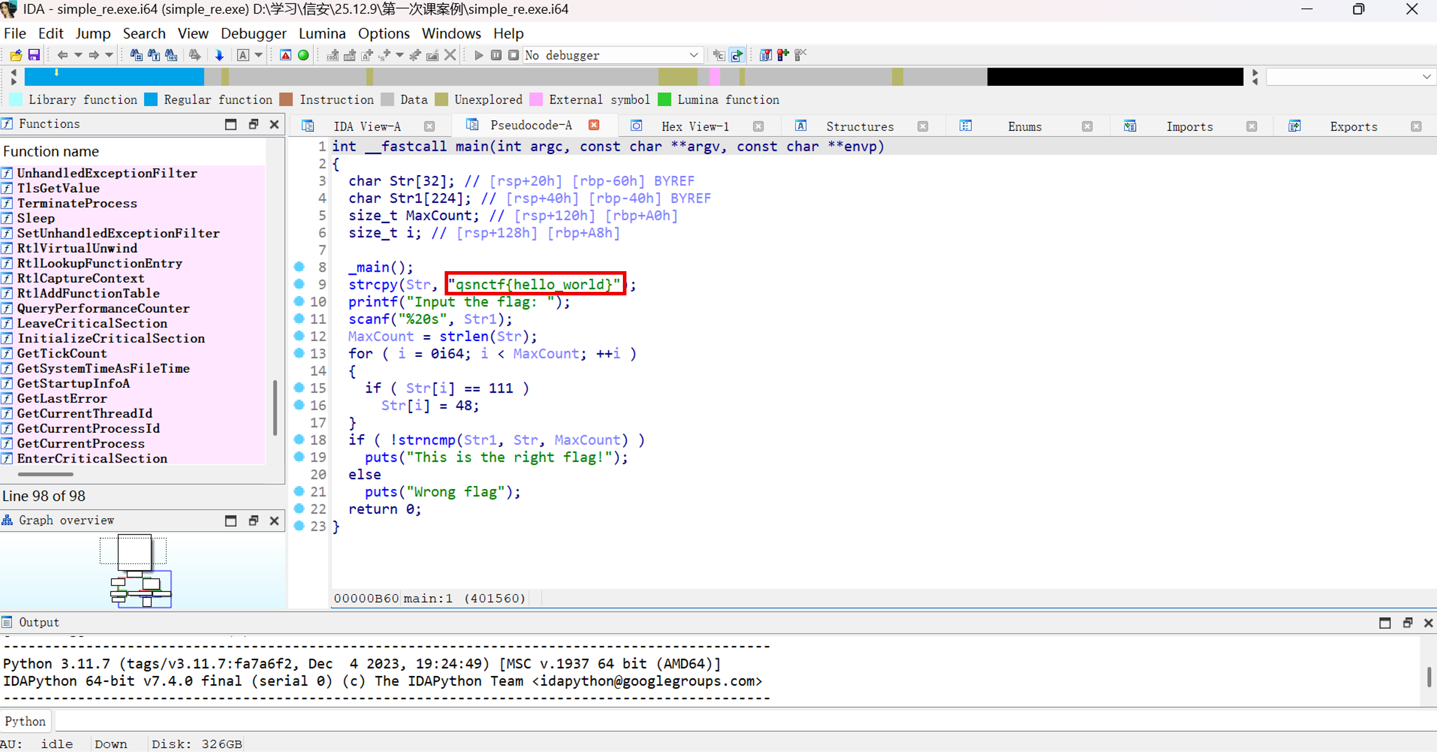Image resolution: width=1437 pixels, height=753 pixels.
Task: Open the empty dropdown right of navigation band
Action: pos(1350,76)
